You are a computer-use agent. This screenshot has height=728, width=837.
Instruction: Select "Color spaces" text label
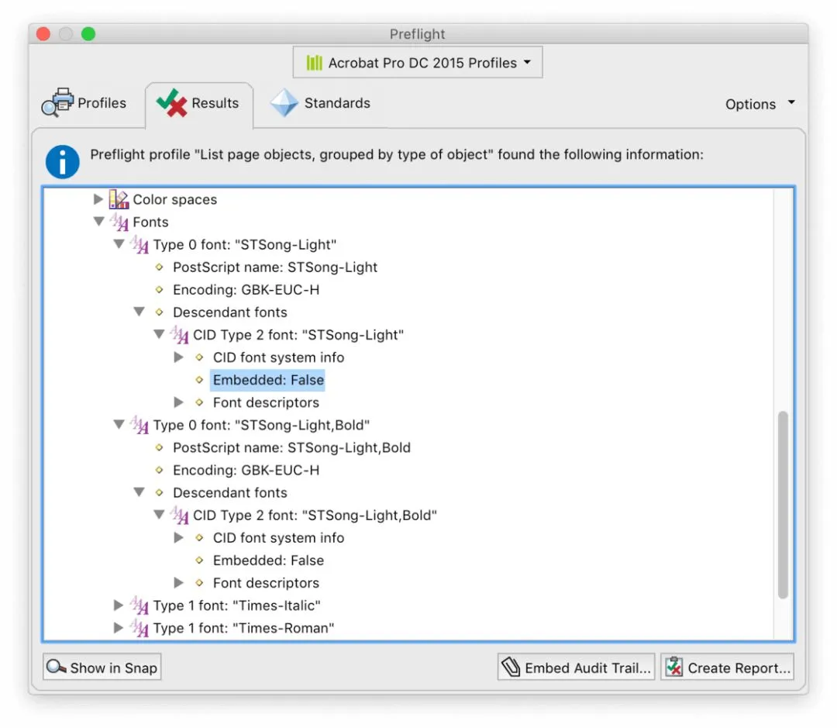point(174,199)
